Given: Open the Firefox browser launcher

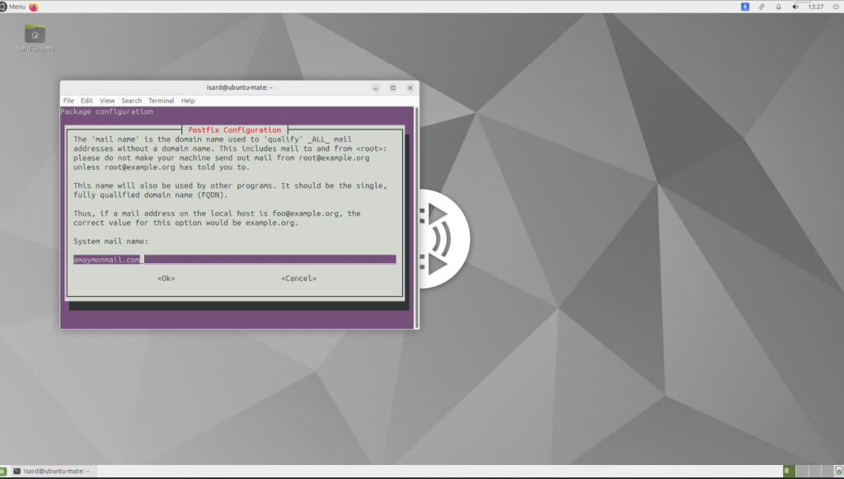Looking at the screenshot, I should pyautogui.click(x=34, y=7).
